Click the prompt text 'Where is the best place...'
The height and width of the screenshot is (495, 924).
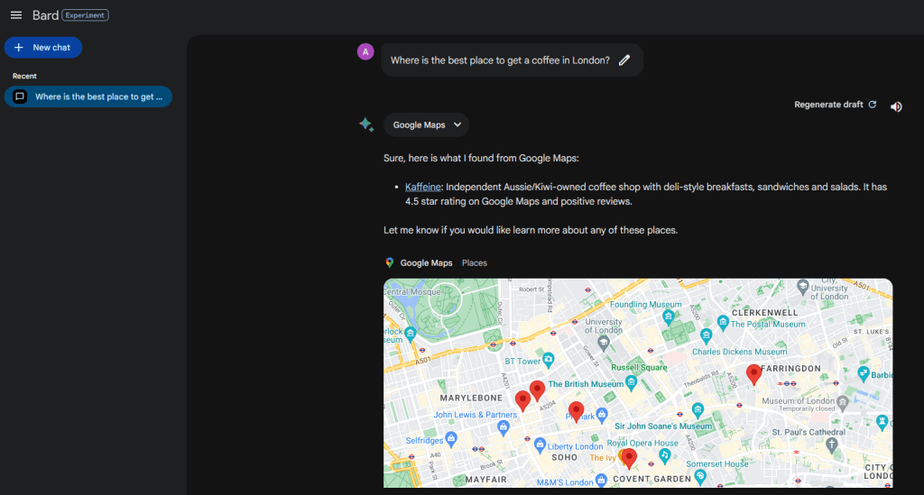(500, 60)
